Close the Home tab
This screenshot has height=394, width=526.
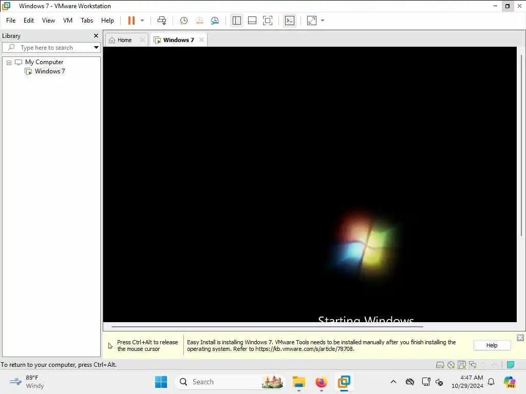[x=142, y=40]
